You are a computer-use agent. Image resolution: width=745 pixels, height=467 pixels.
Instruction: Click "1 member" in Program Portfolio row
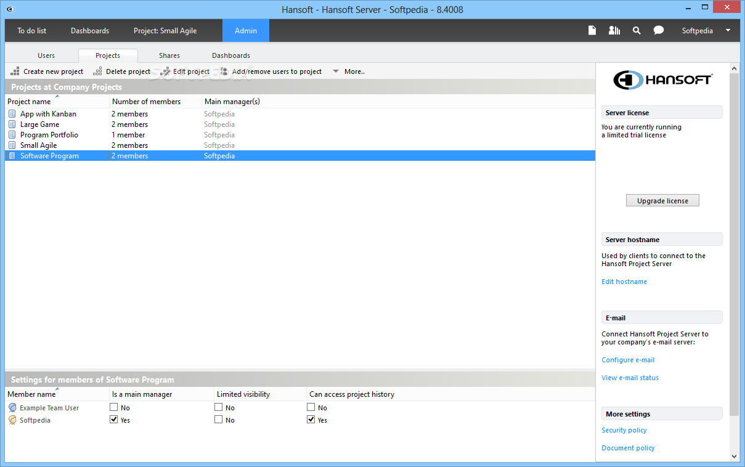128,135
